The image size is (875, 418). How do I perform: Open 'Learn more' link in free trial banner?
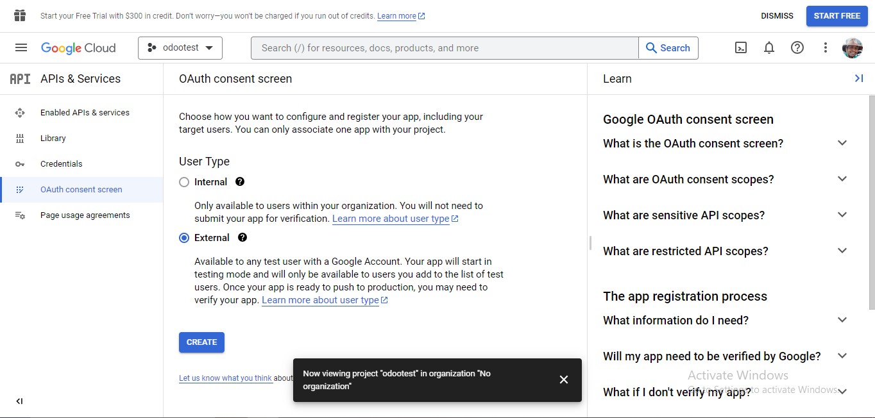point(401,16)
